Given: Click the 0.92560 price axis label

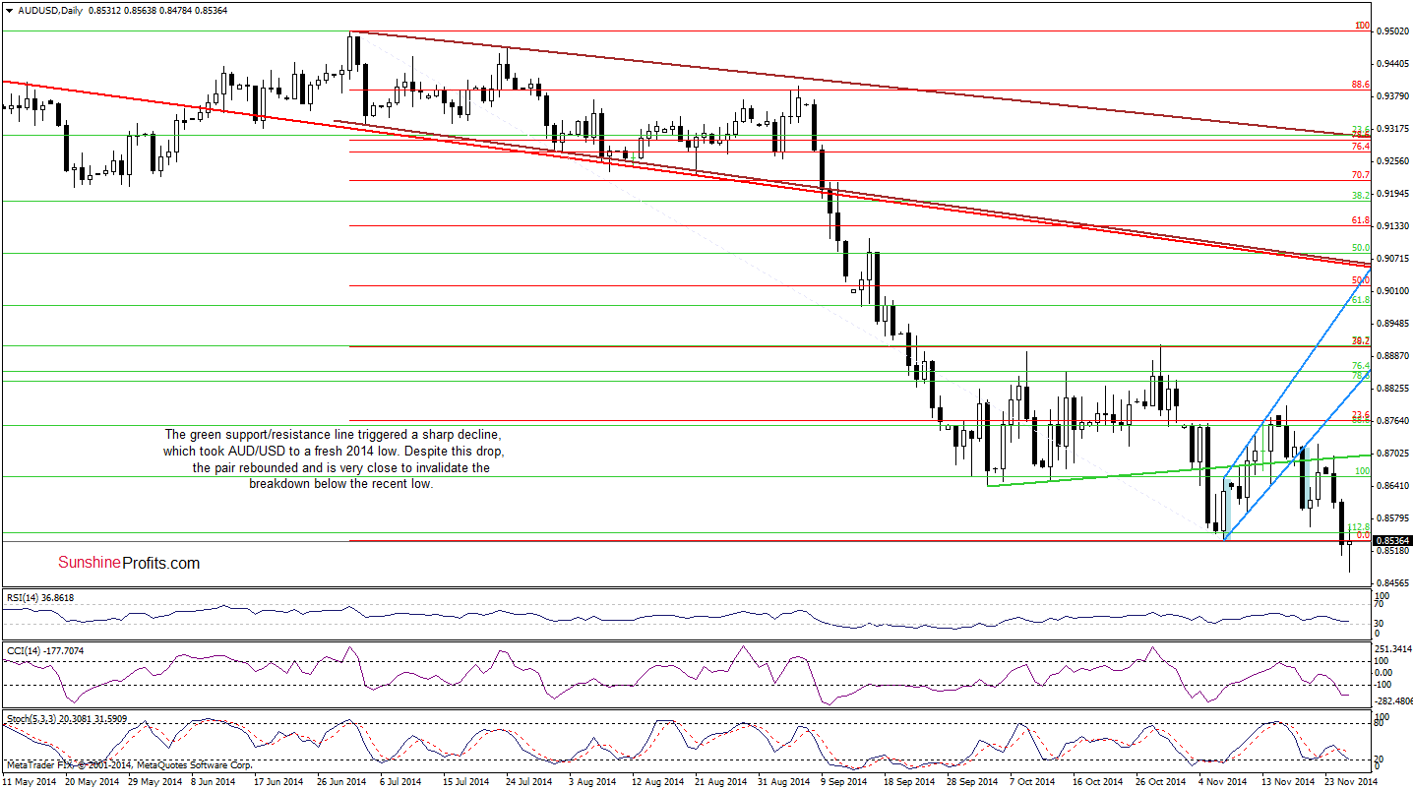Looking at the screenshot, I should coord(1393,161).
